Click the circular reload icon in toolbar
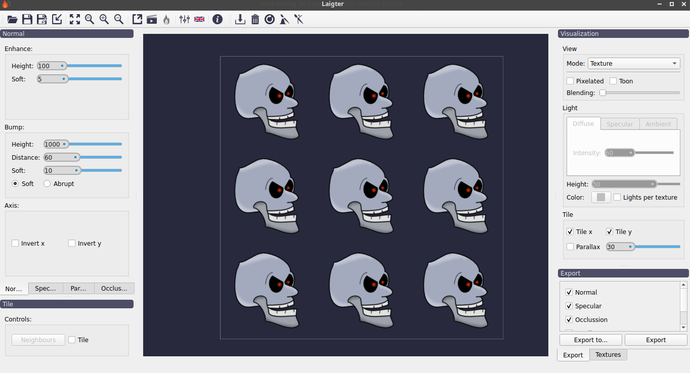Screen dimensions: 690x373 270,19
